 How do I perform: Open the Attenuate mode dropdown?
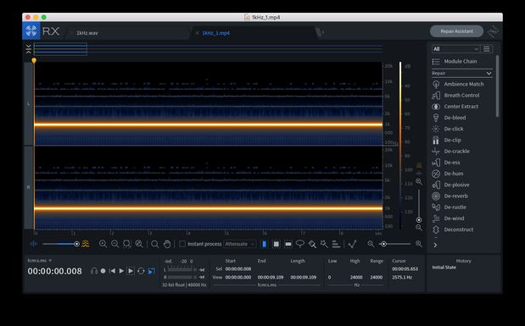pos(240,244)
